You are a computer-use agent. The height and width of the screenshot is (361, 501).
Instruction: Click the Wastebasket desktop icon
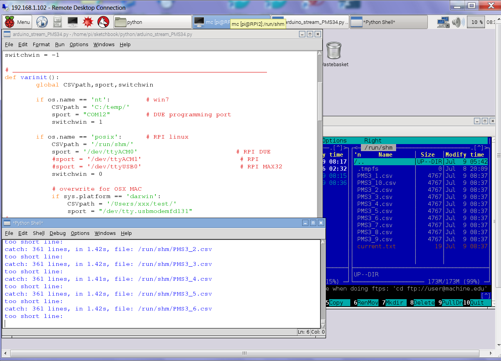tap(333, 51)
